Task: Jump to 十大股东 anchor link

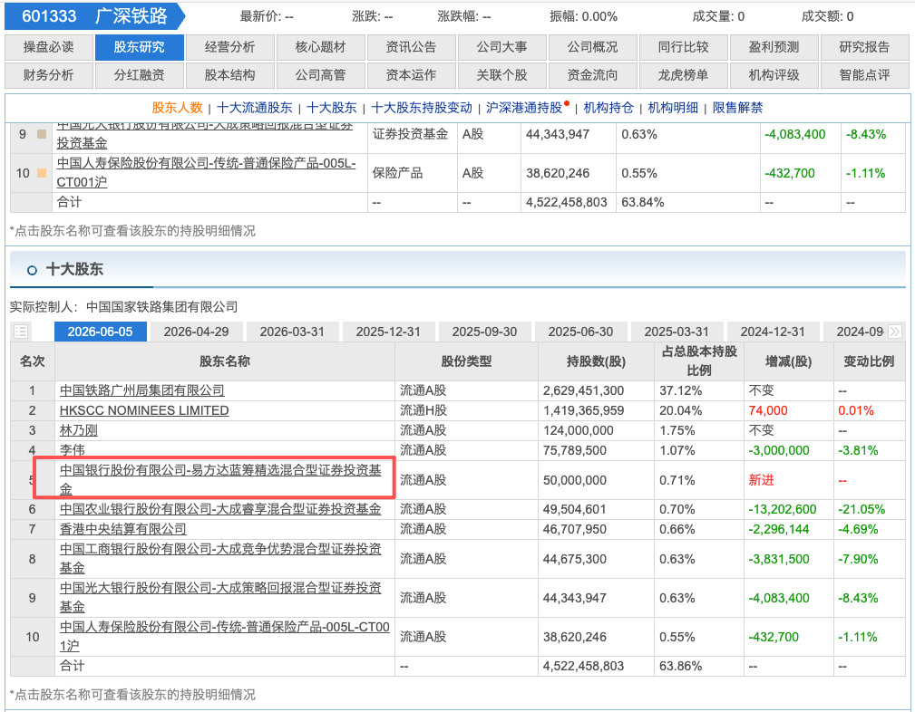Action: [332, 108]
